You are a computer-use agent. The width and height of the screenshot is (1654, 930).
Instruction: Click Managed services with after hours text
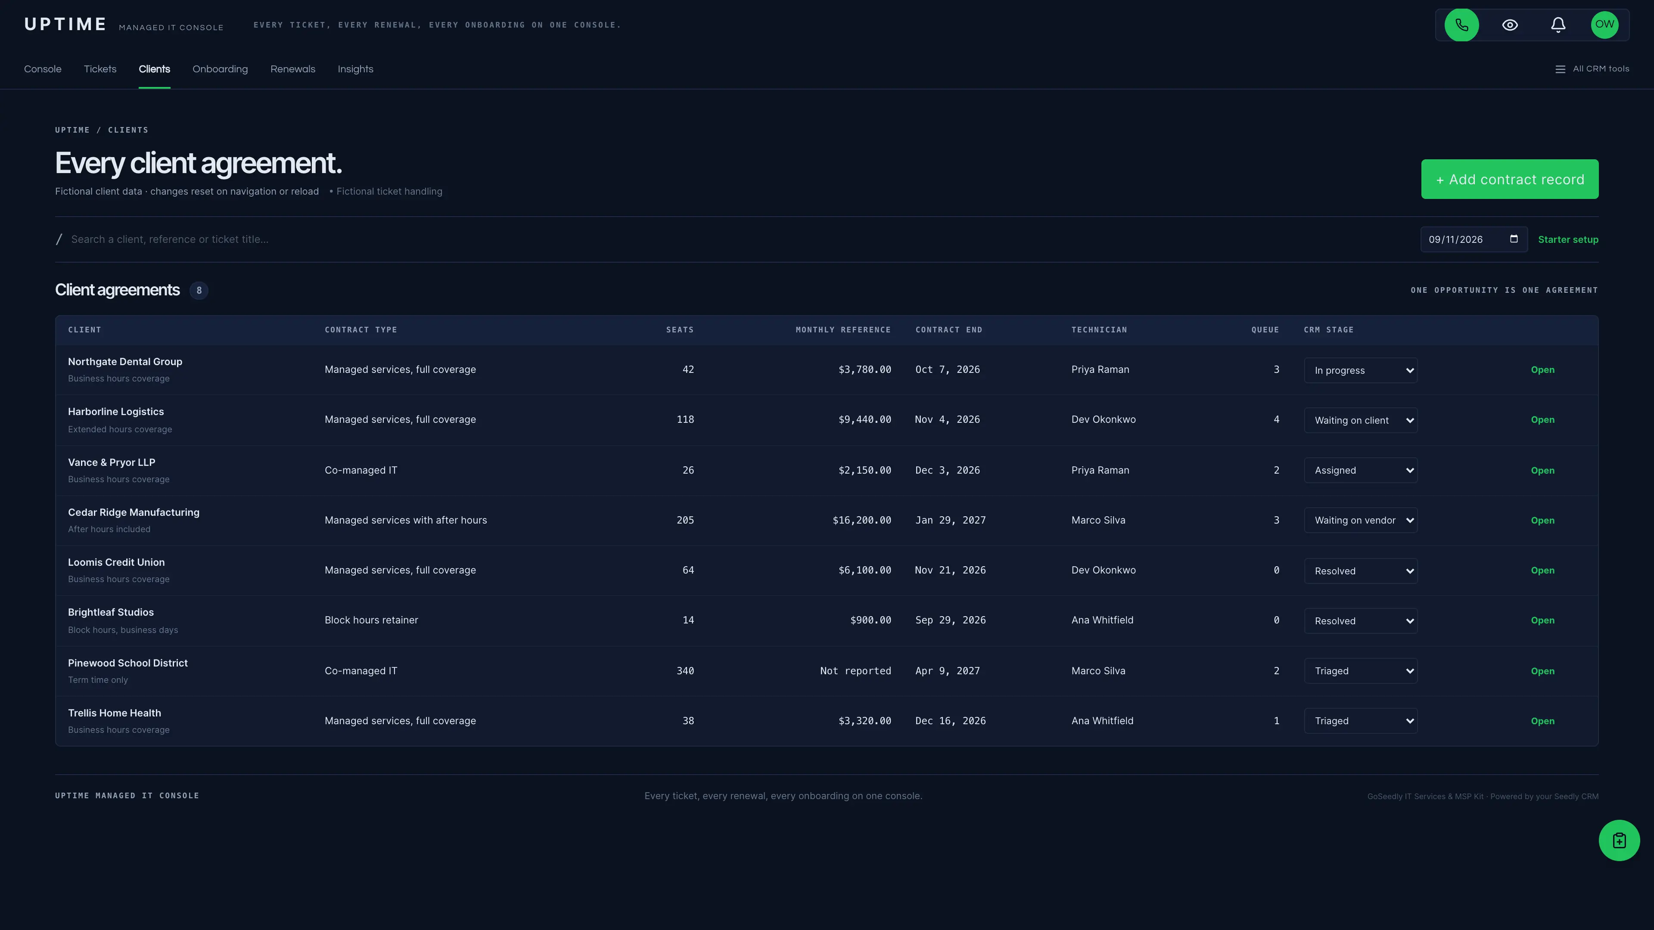[406, 521]
